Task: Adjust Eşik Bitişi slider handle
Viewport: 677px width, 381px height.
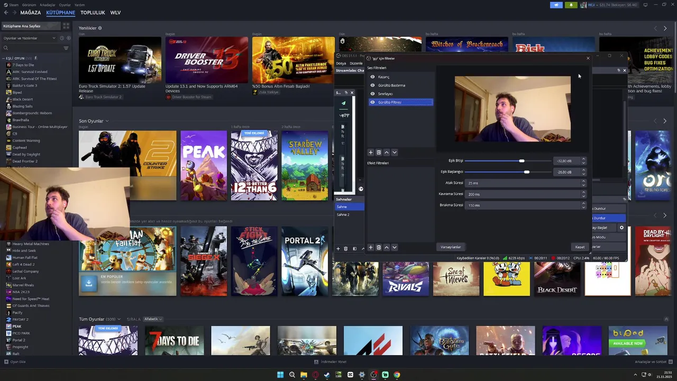Action: [x=522, y=161]
